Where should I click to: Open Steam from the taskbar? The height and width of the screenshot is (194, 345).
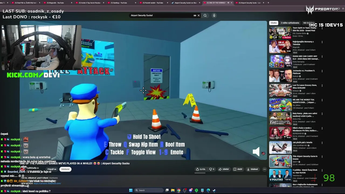point(214,190)
